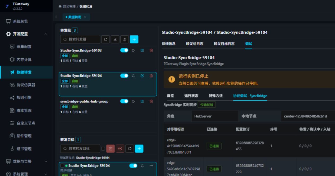The height and width of the screenshot is (176, 335).
Task: Edit the syncbridge-public-hub-group
Action: click(142, 101)
